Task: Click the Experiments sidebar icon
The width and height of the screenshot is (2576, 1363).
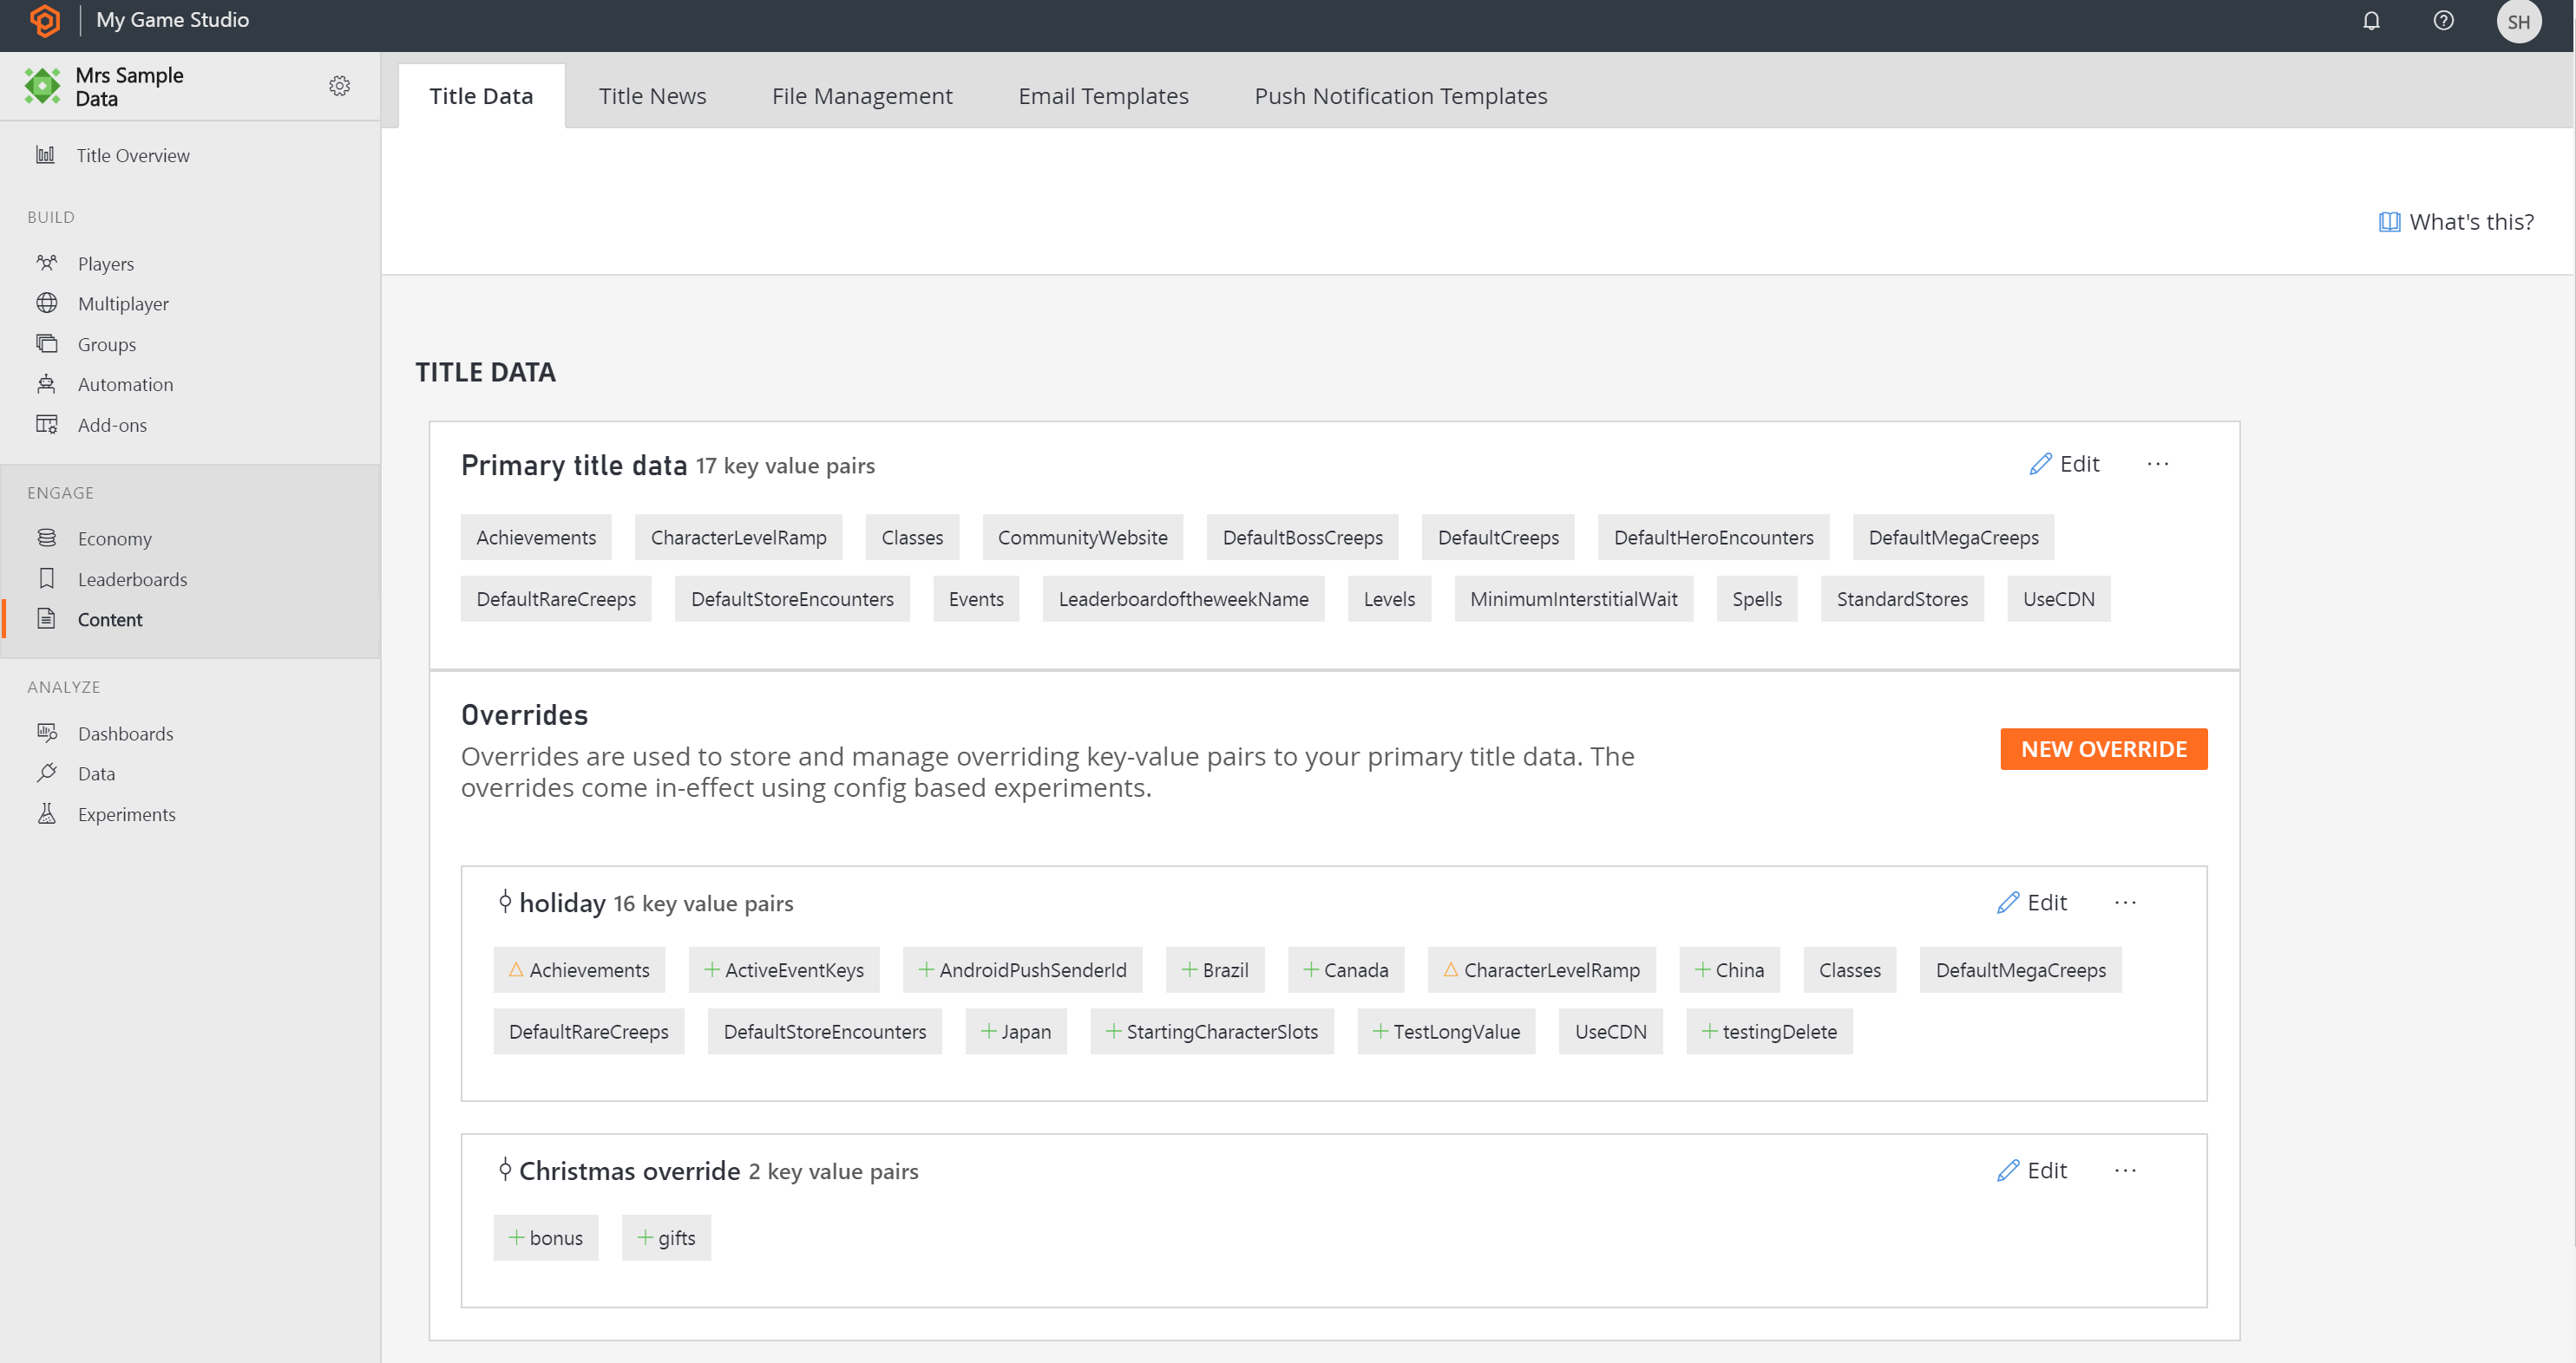Action: click(x=46, y=813)
